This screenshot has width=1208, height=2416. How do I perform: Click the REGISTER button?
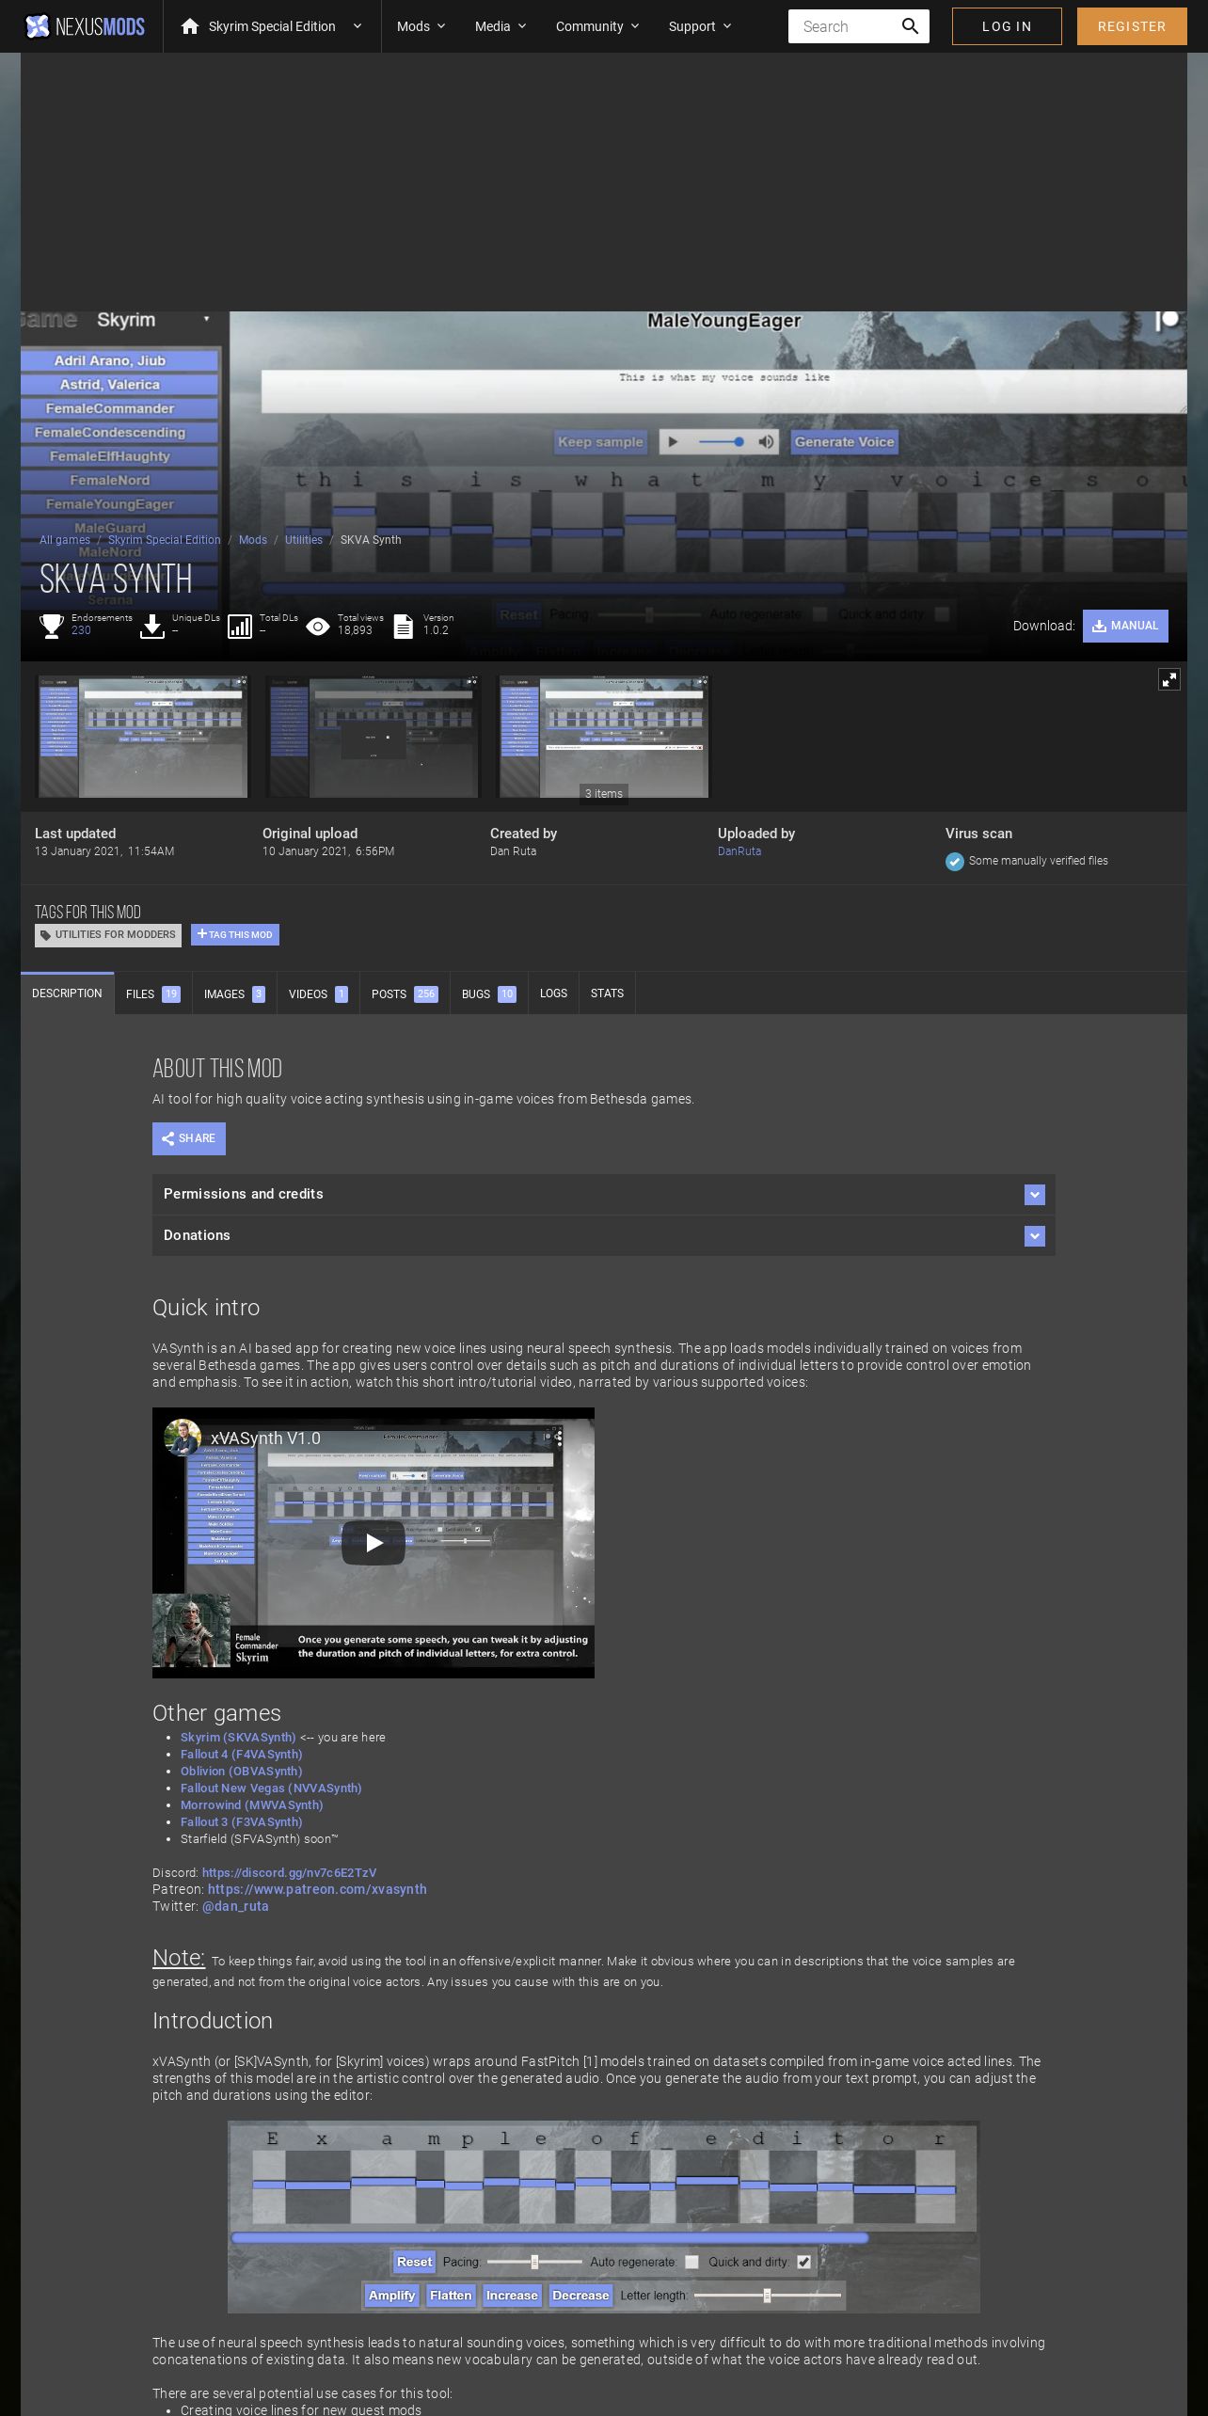pyautogui.click(x=1132, y=26)
